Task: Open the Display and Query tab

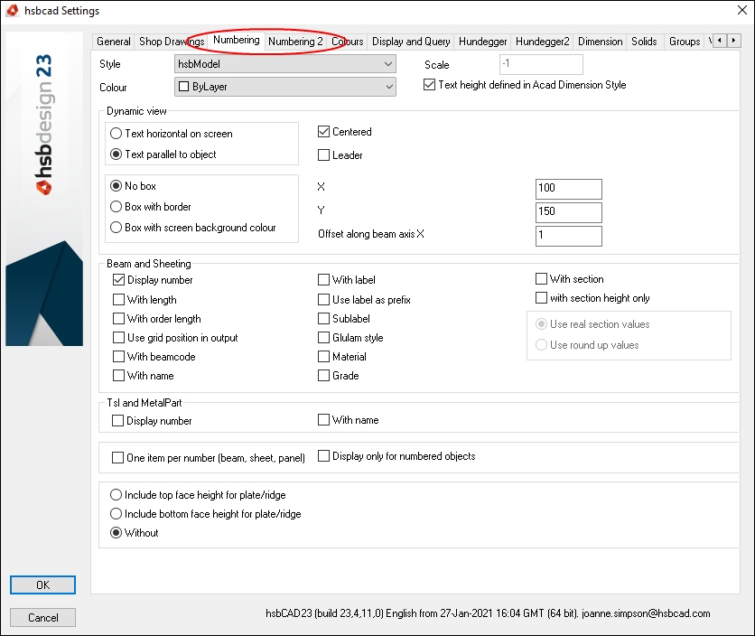Action: [x=411, y=42]
